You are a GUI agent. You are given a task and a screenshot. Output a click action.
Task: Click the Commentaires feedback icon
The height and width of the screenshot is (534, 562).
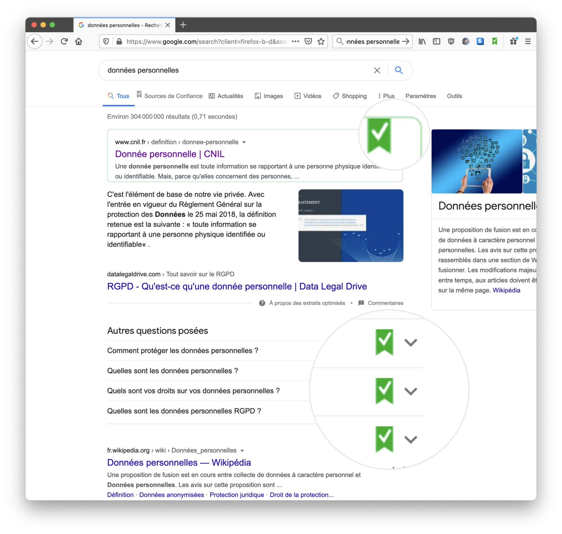pyautogui.click(x=361, y=303)
